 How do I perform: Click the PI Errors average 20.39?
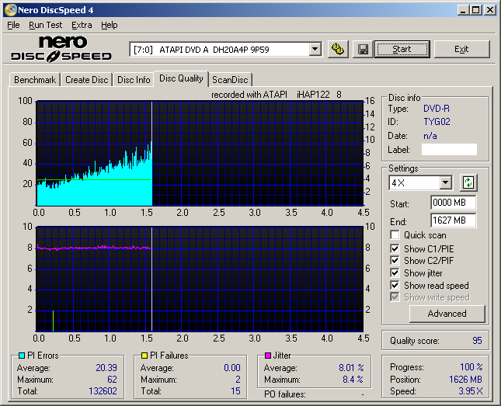[x=106, y=368]
